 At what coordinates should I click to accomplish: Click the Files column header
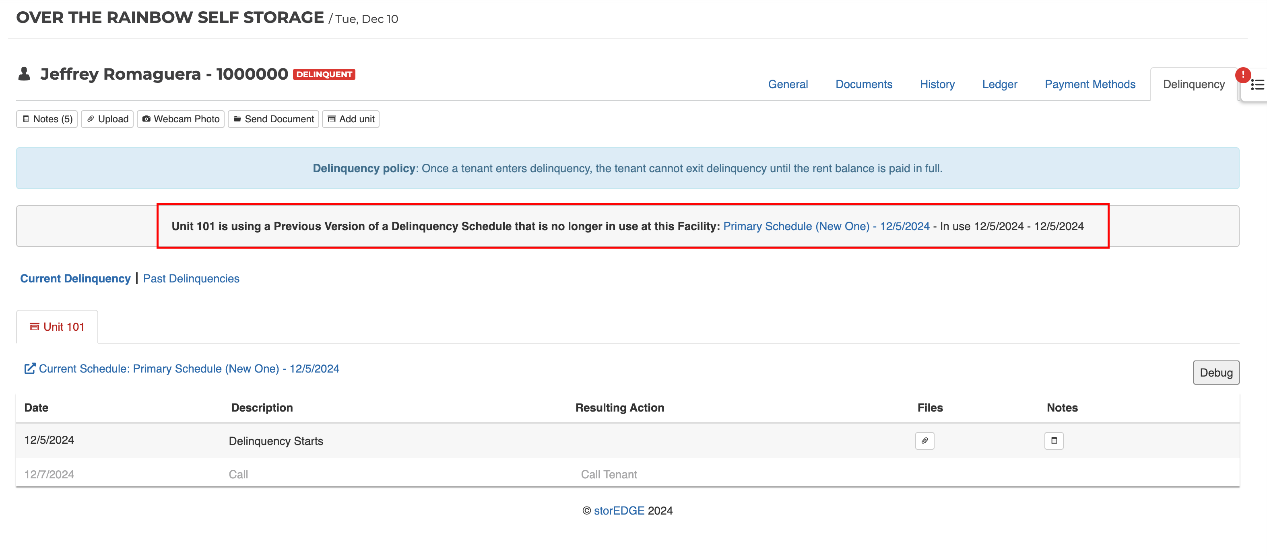click(x=930, y=408)
